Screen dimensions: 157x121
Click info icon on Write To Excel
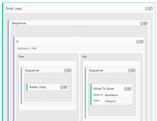(126, 89)
